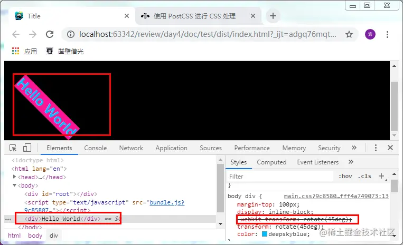Open the bundle.js script link
The height and width of the screenshot is (245, 403).
[167, 202]
